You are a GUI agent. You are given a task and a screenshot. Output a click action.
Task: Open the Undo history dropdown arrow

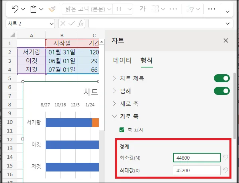(23, 9)
